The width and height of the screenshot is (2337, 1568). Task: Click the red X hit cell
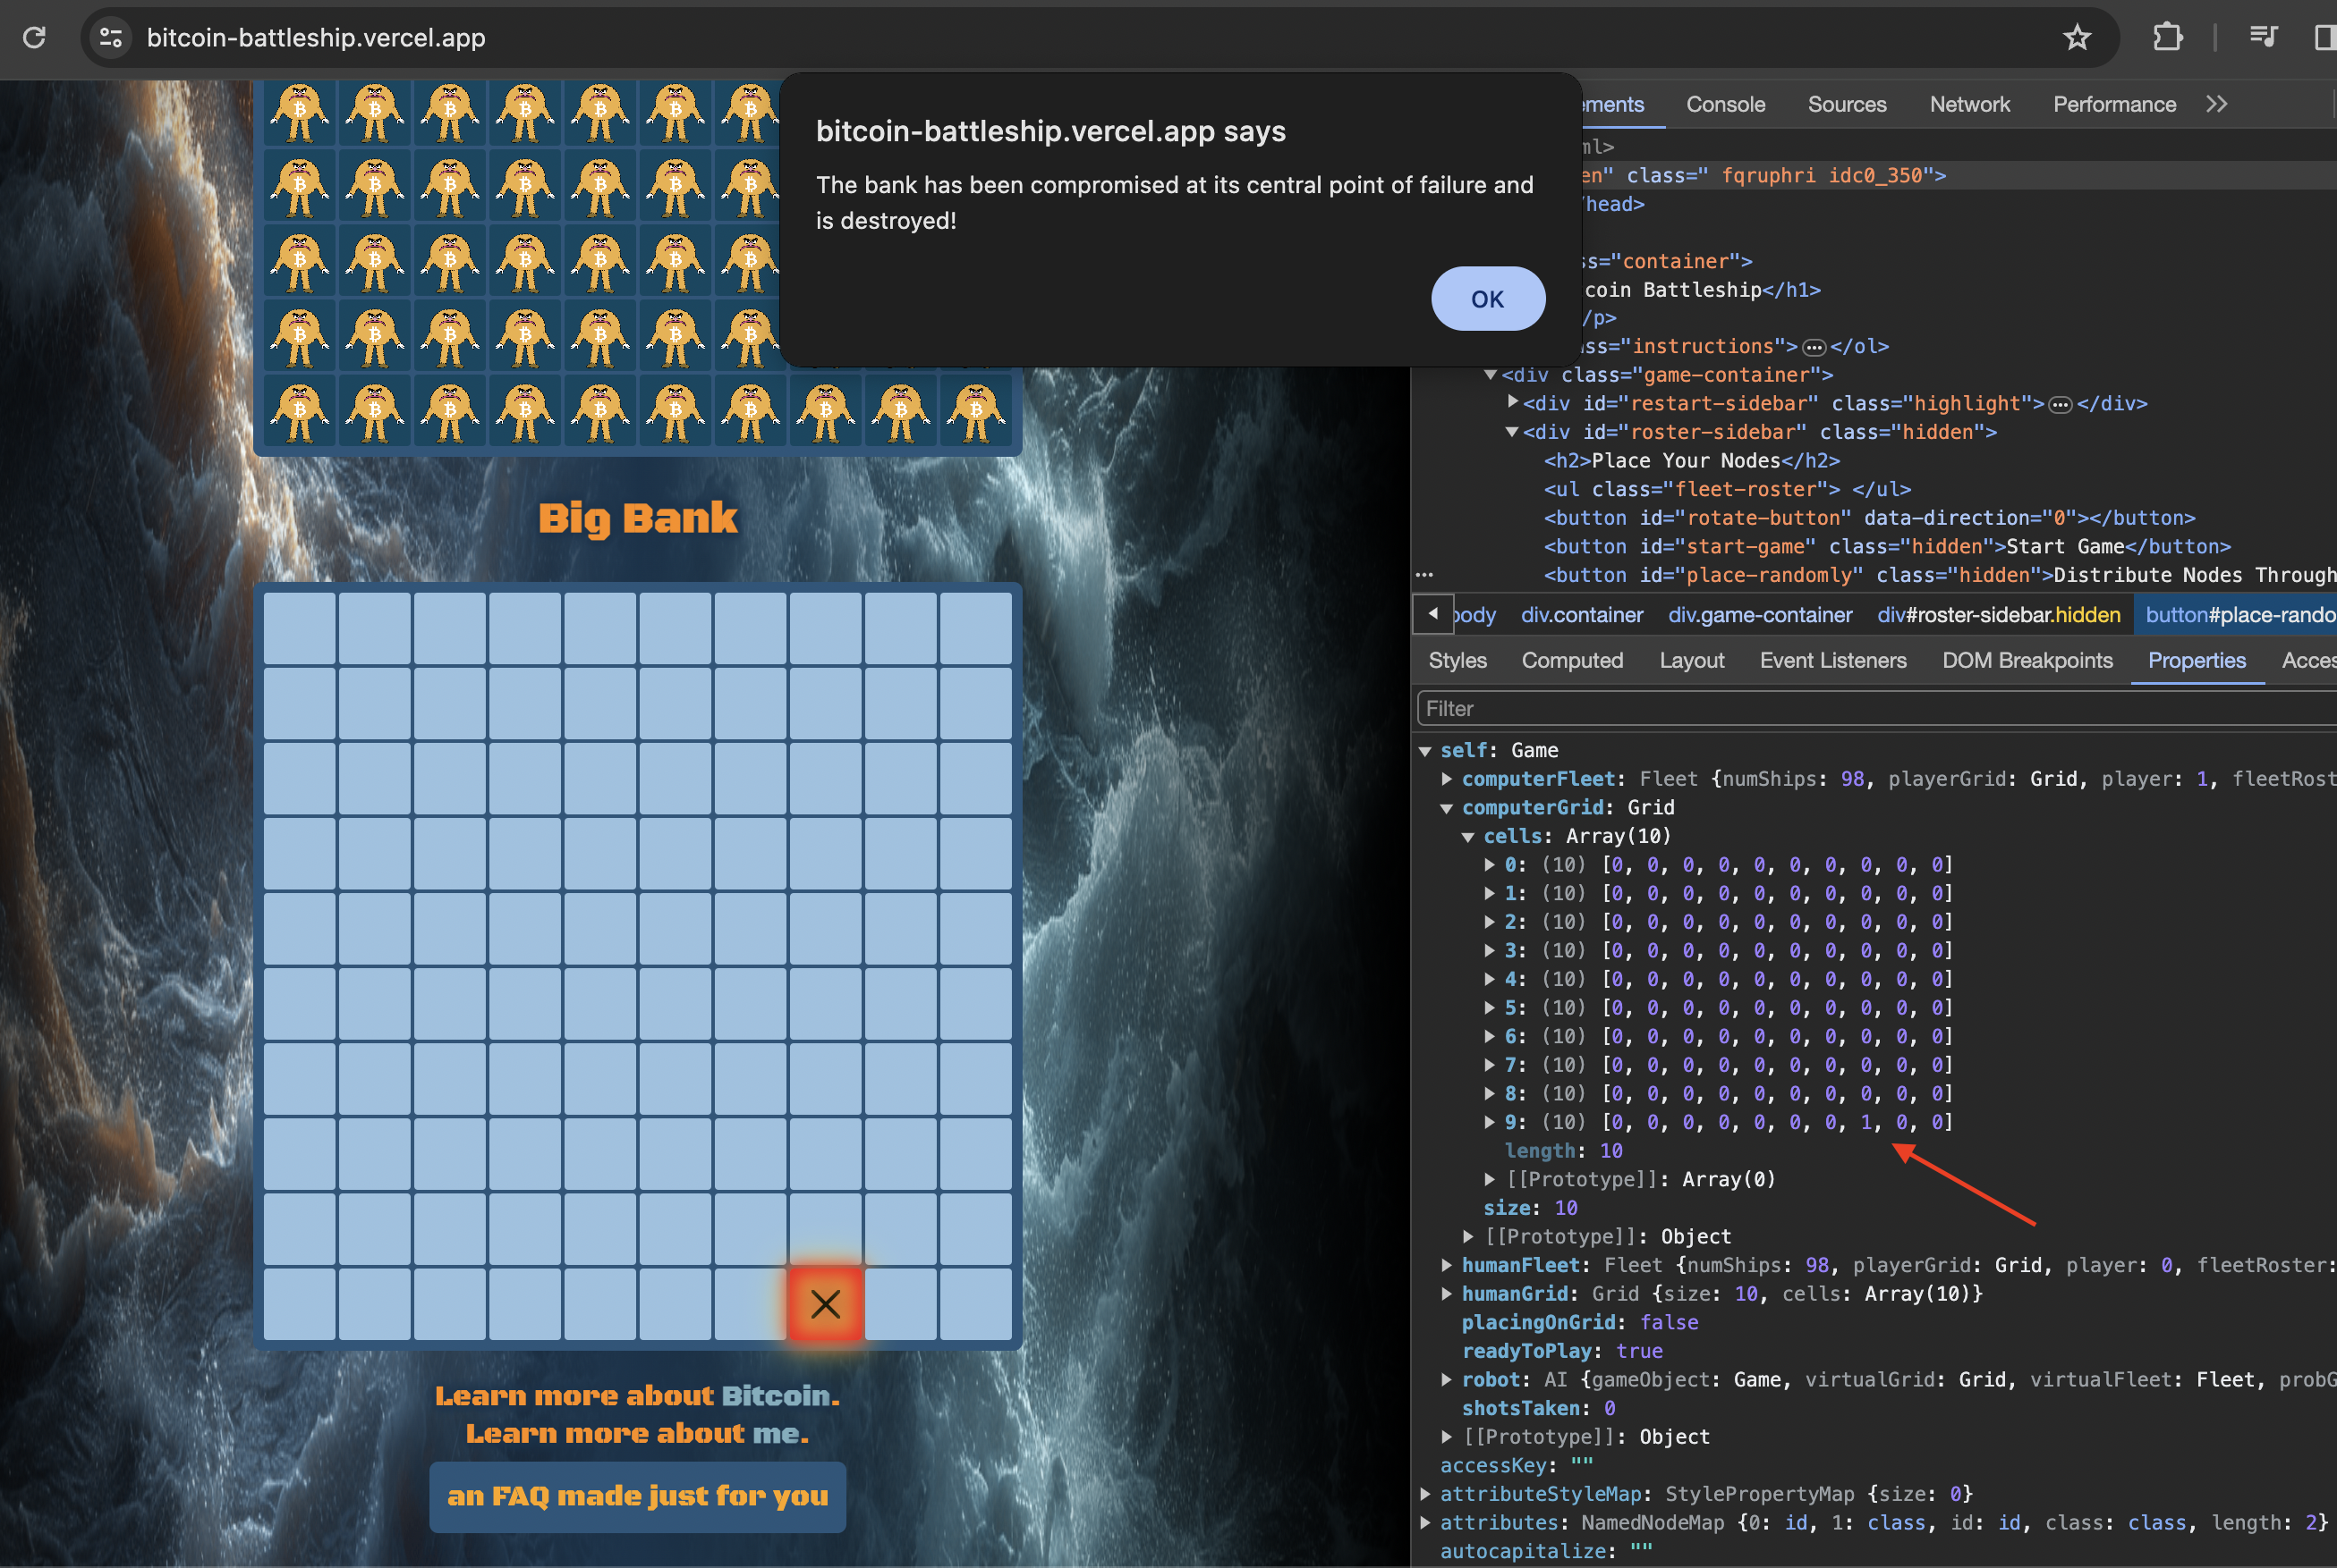(825, 1303)
